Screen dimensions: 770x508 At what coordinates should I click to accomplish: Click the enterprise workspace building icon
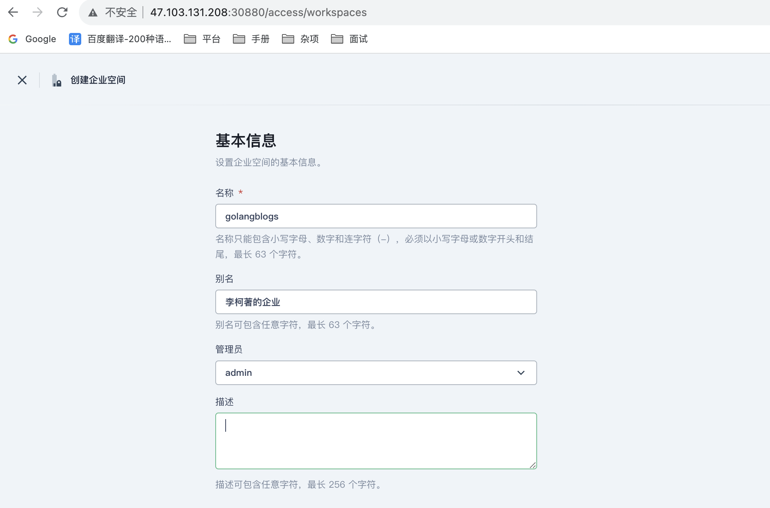[57, 80]
